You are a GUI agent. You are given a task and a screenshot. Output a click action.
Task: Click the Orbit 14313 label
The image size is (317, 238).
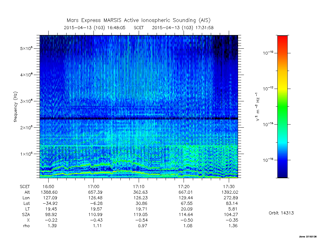(x=281, y=213)
